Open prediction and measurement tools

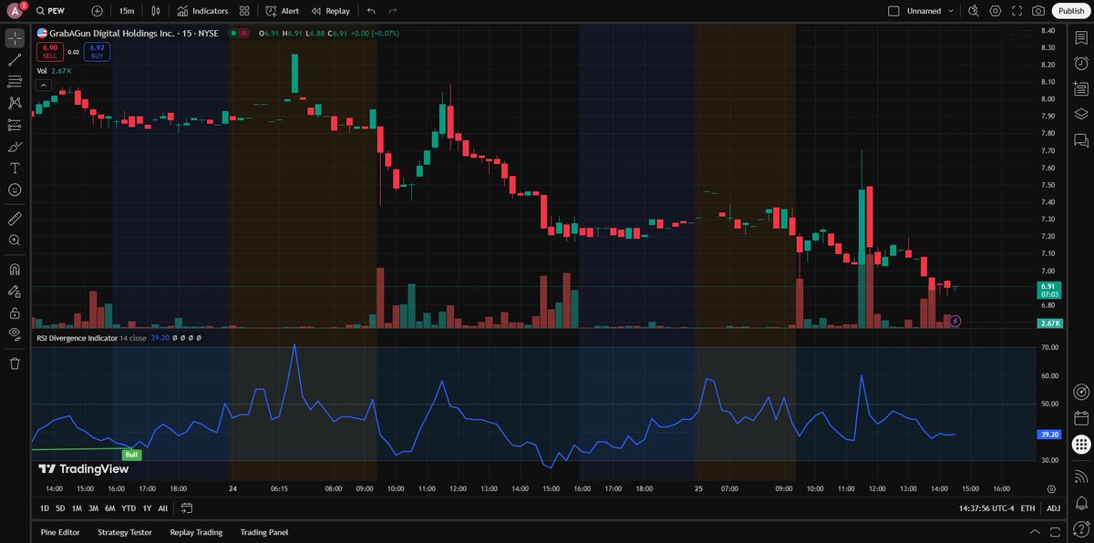[15, 125]
